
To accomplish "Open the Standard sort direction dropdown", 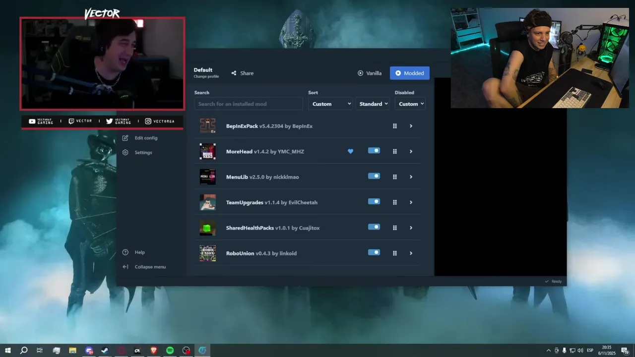I will pos(373,104).
